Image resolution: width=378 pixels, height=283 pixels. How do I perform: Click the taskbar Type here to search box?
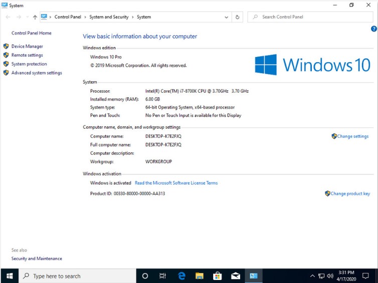coord(77,276)
